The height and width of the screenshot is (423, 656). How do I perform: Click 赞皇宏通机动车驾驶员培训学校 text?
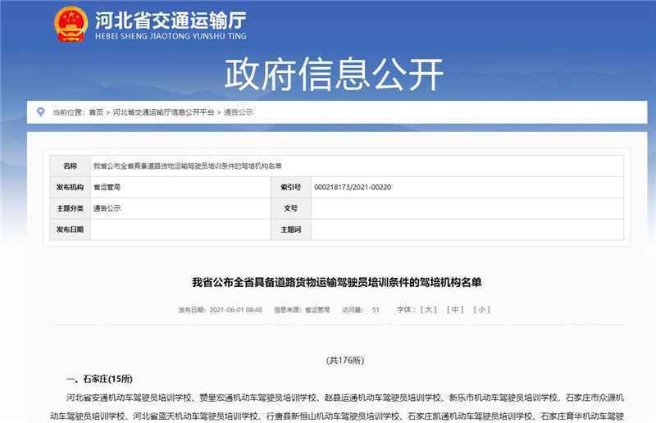[257, 398]
